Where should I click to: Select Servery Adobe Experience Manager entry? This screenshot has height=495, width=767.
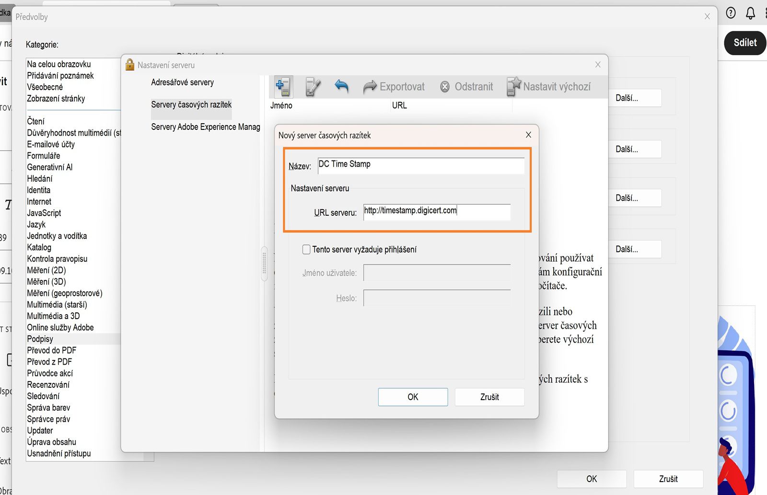(206, 127)
